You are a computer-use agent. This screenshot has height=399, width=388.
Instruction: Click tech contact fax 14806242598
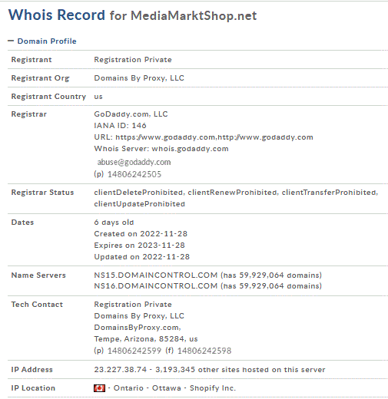[x=204, y=351]
